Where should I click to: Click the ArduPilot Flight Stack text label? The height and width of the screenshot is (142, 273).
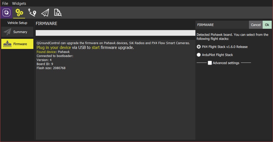217,55
